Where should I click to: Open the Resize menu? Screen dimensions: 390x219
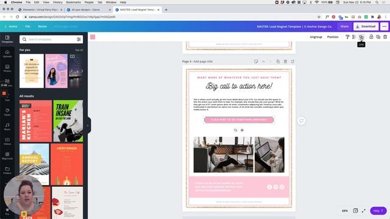[x=42, y=26]
